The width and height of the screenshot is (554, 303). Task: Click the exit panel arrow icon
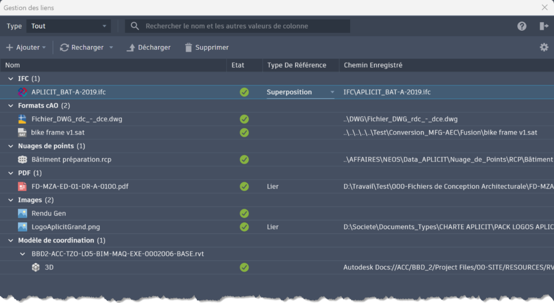544,26
